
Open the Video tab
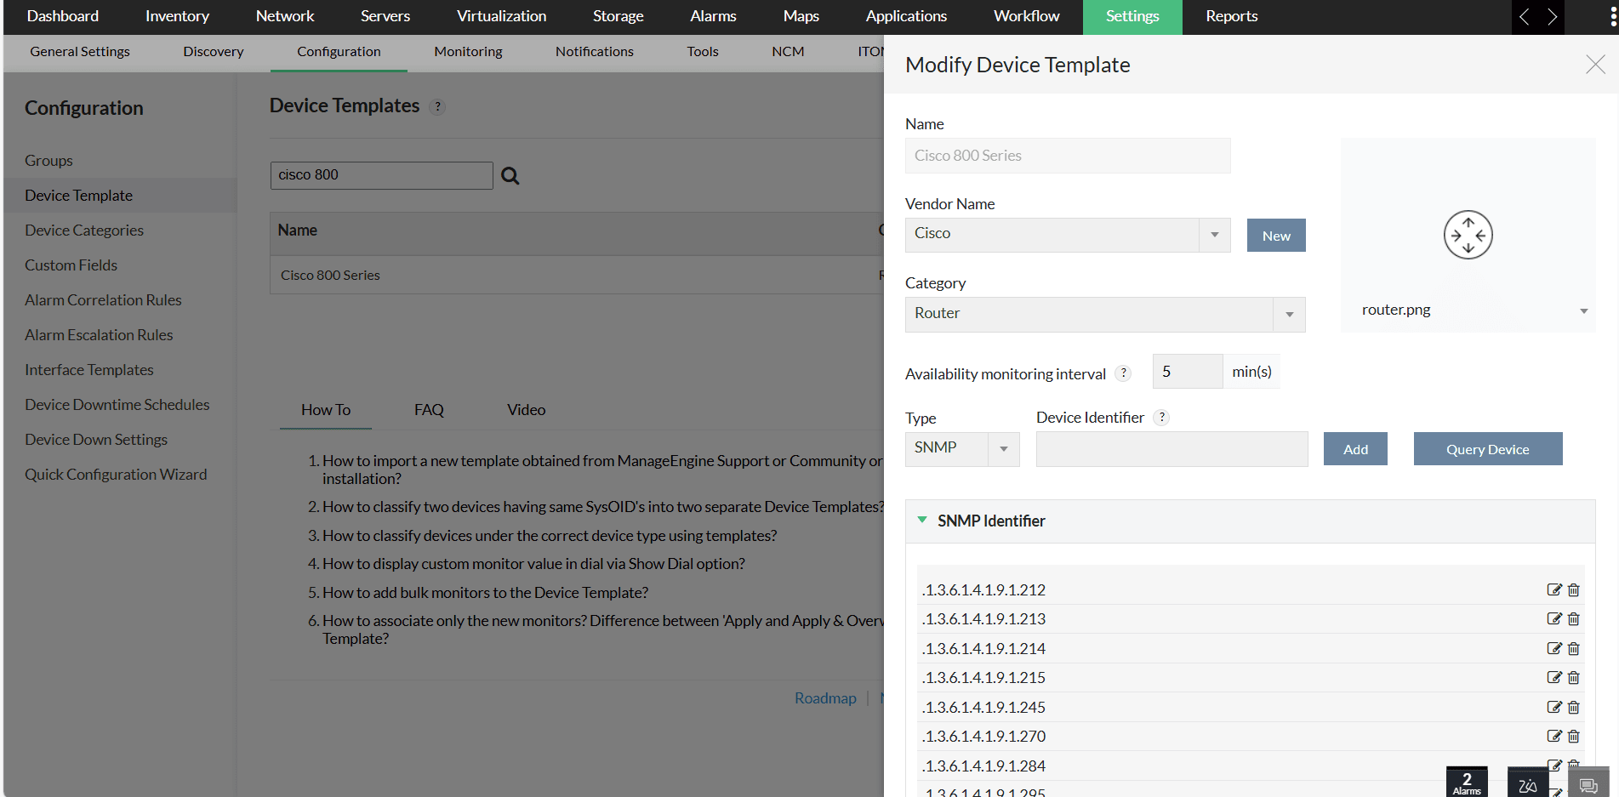(527, 410)
